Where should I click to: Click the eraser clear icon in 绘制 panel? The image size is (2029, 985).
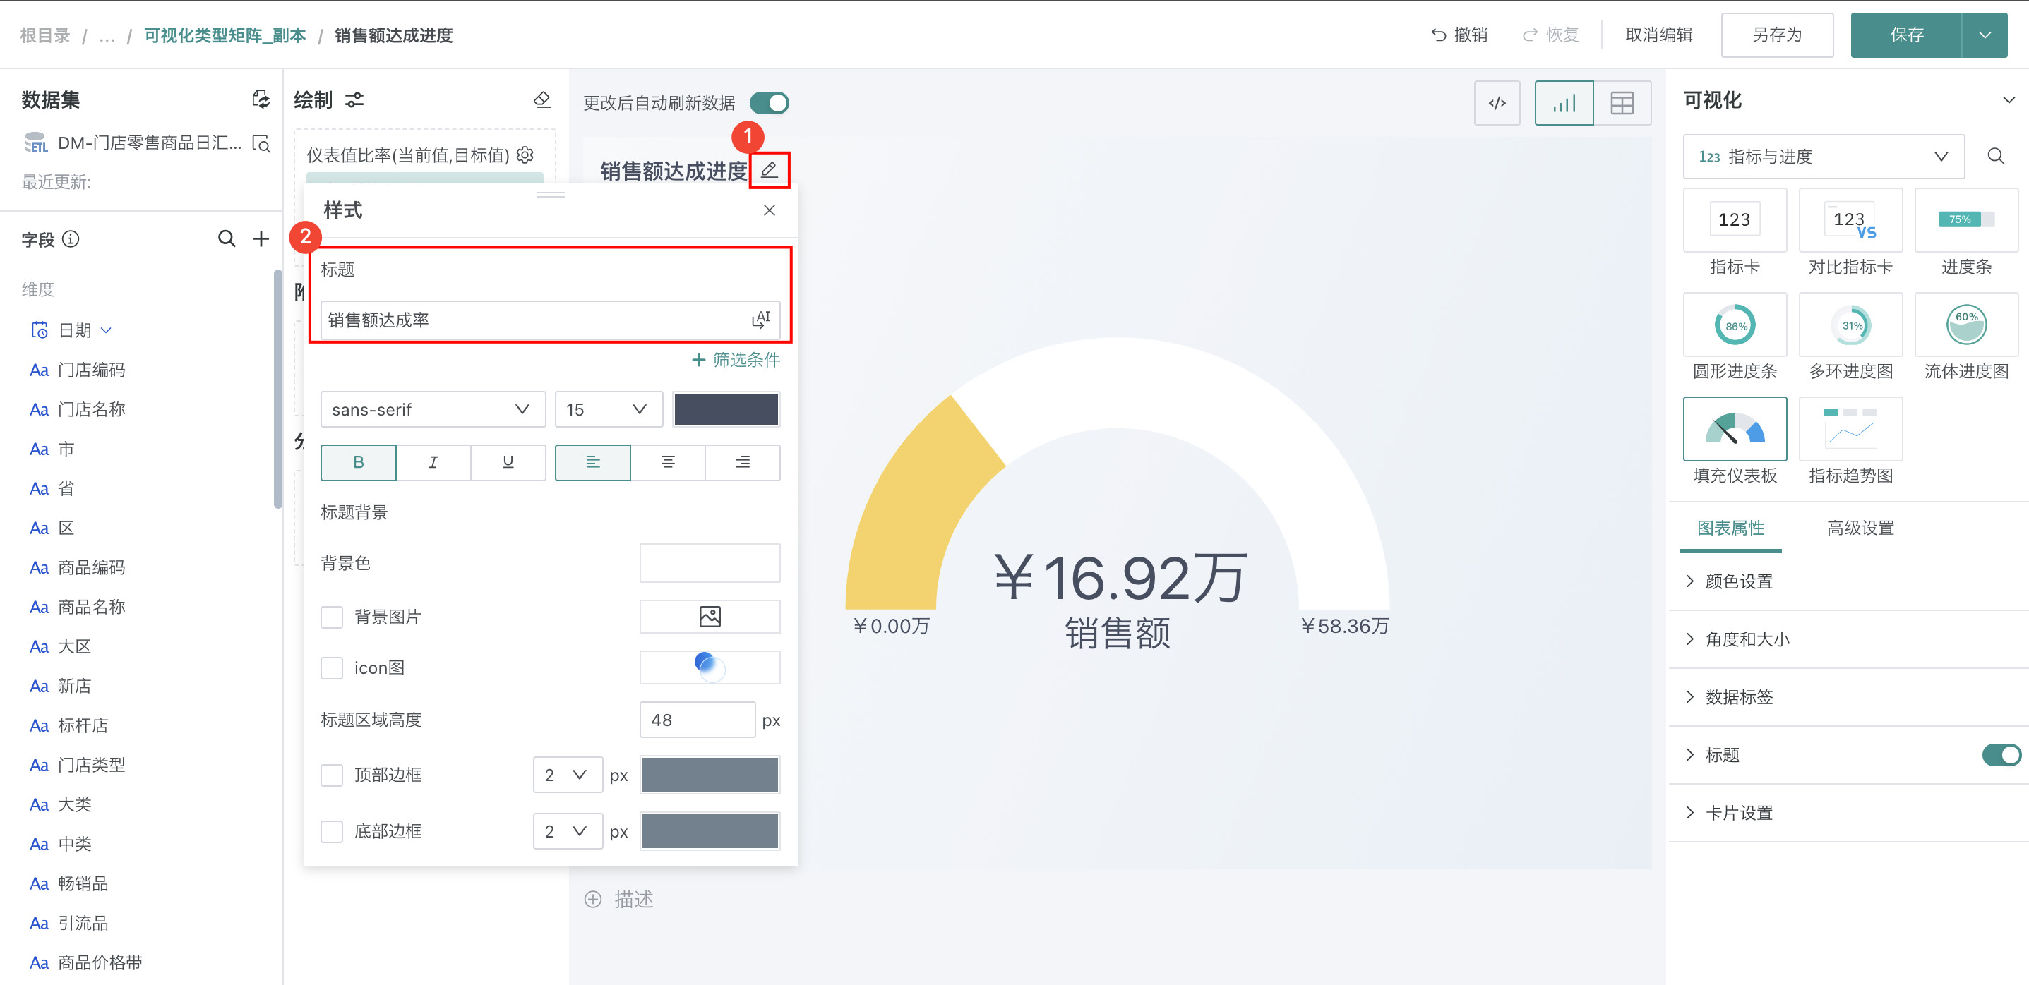point(542,100)
